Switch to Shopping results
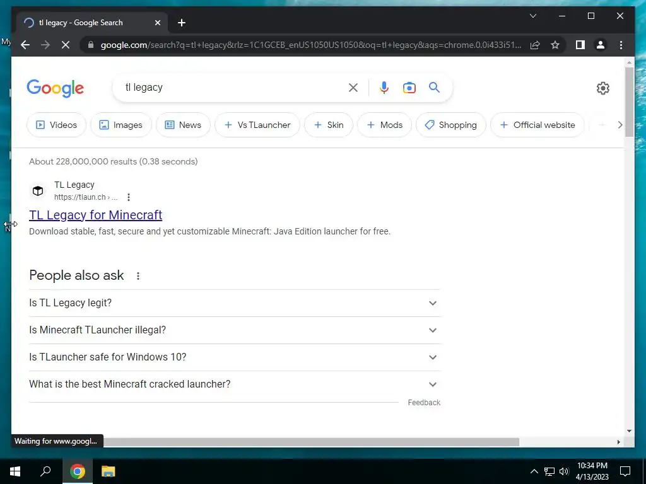The height and width of the screenshot is (484, 646). [450, 125]
